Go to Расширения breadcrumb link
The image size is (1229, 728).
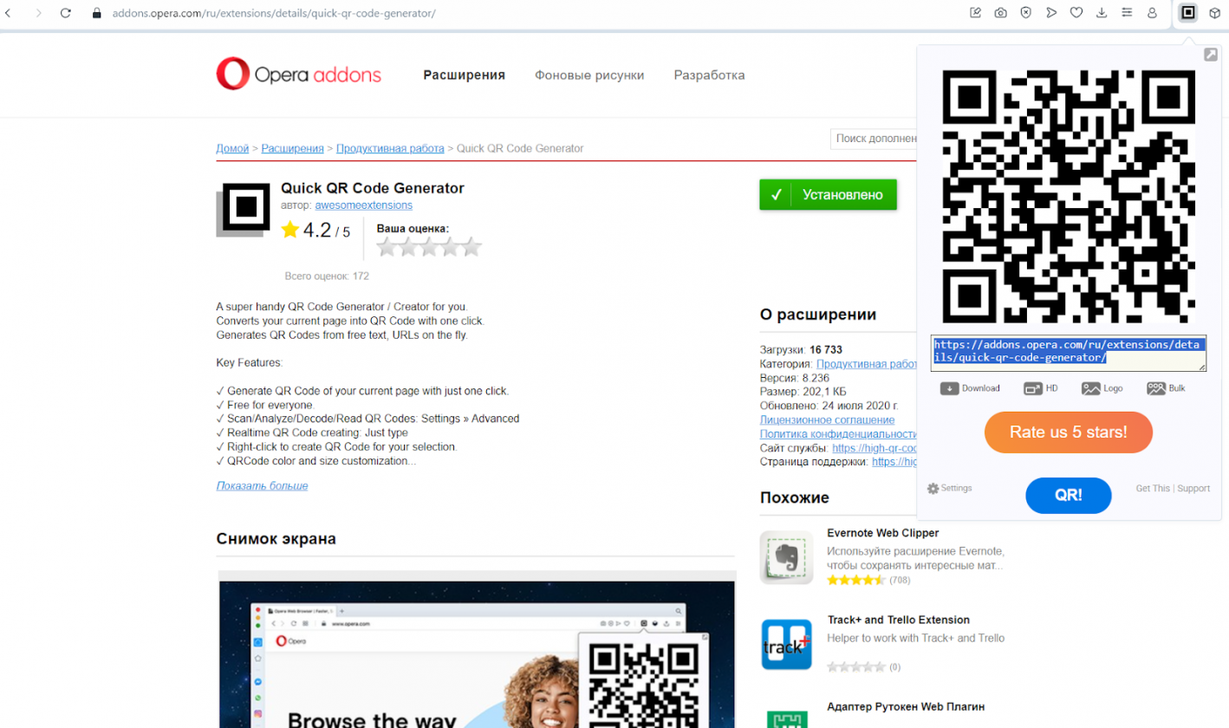(293, 148)
